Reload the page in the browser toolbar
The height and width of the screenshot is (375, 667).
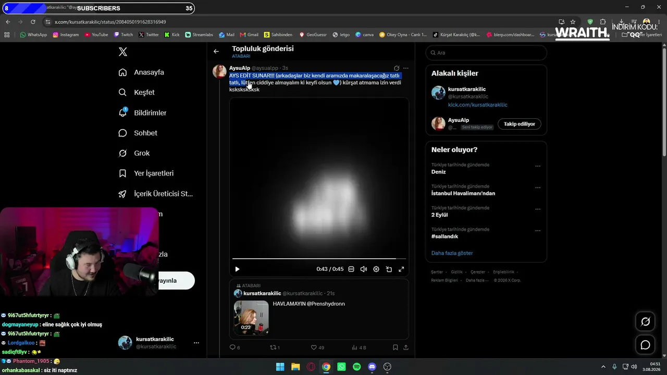click(33, 22)
